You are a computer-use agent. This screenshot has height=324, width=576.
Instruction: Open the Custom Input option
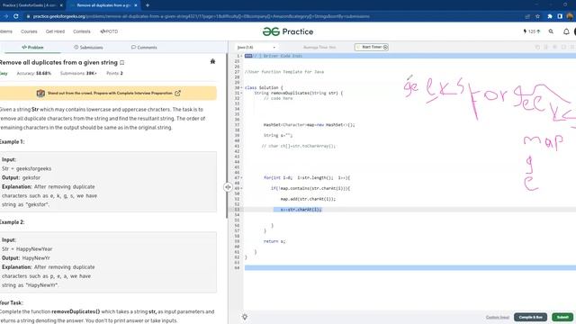coord(498,317)
